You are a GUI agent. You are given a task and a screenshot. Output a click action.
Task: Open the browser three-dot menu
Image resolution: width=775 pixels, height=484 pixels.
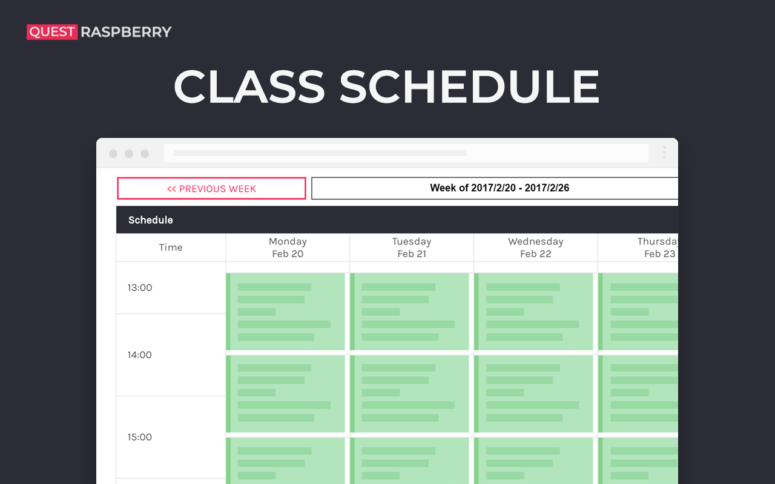(x=664, y=152)
